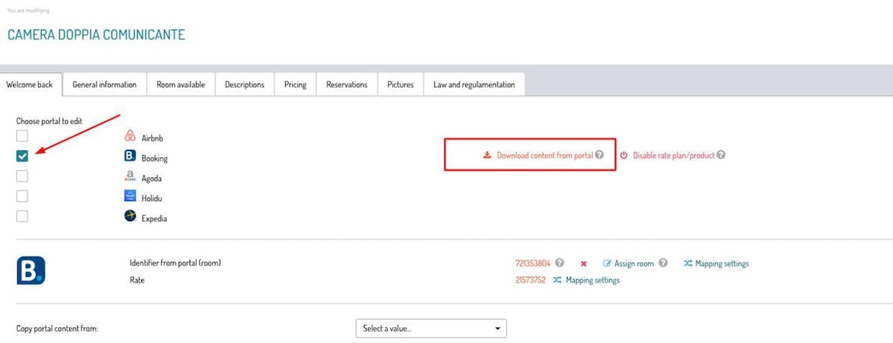This screenshot has width=893, height=343.
Task: Click the Agoda portal name
Action: click(152, 179)
